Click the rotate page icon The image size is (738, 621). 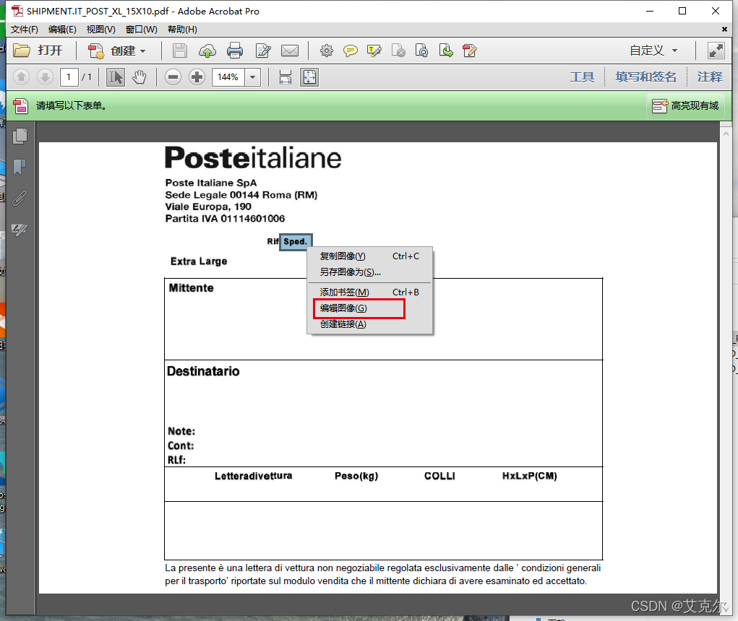click(x=421, y=51)
